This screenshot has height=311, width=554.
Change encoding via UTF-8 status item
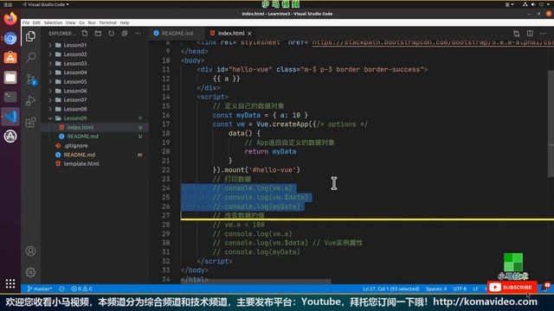(x=460, y=289)
